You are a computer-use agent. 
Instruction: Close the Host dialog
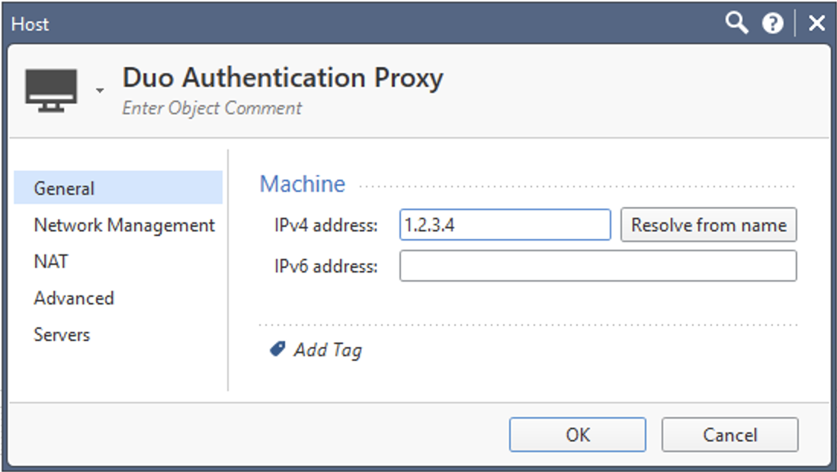coord(815,23)
